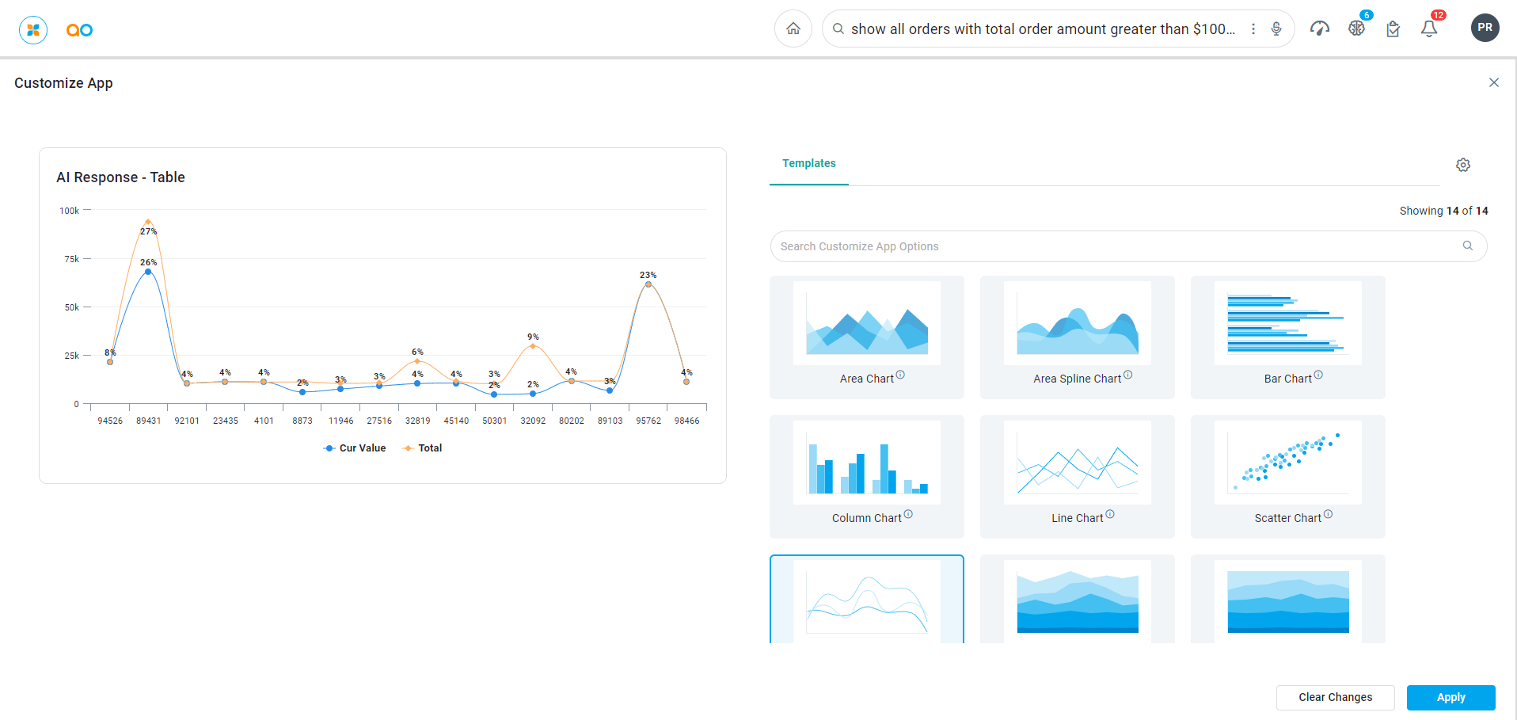Select the Bar Chart template

point(1287,337)
